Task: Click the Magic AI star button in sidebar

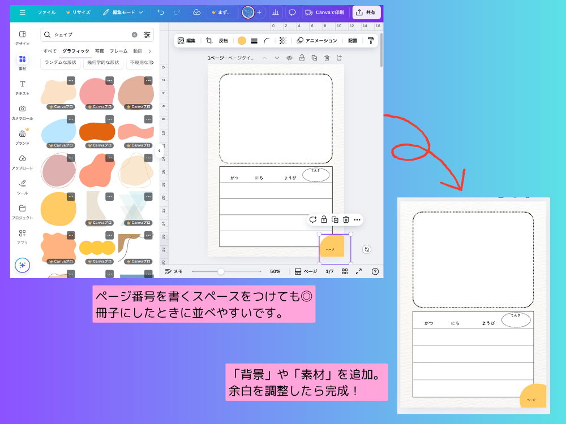Action: tap(22, 265)
